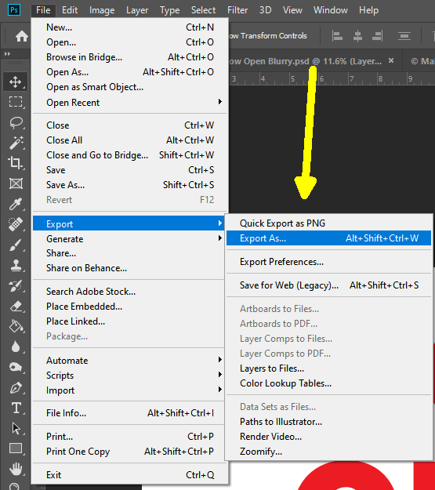Screen dimensions: 435x490
Task: Choose File Info... menu entry
Action: [129, 413]
